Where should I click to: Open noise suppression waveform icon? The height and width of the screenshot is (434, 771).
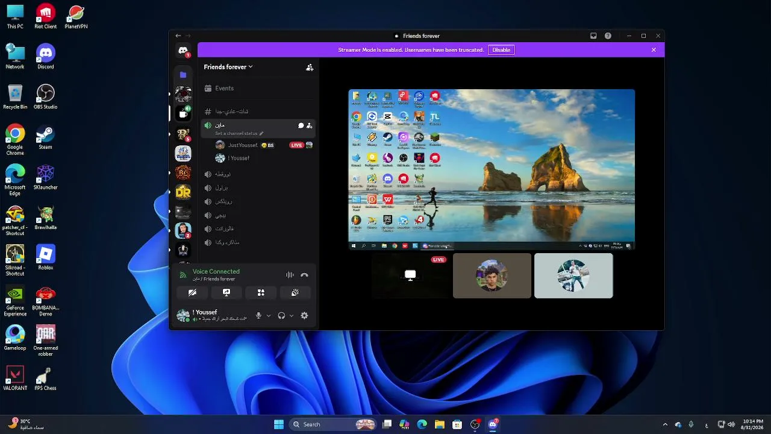coord(290,275)
